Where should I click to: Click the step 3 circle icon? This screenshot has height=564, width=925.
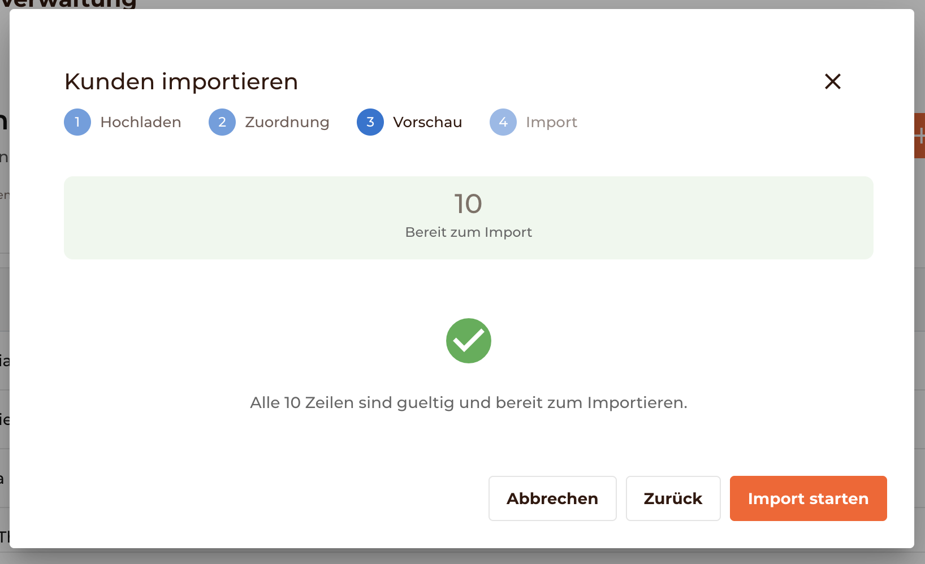[x=370, y=122]
